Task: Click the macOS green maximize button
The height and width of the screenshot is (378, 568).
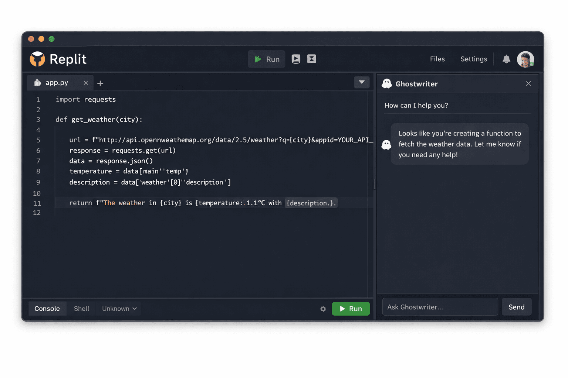Action: click(52, 39)
